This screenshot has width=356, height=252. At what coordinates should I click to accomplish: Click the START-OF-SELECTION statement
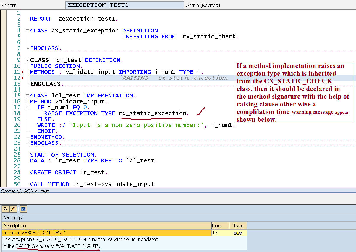point(64,155)
